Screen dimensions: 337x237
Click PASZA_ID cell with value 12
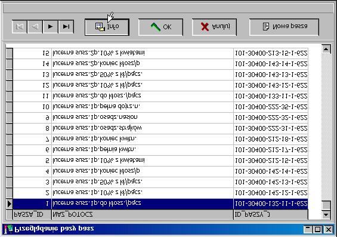pyautogui.click(x=32, y=85)
